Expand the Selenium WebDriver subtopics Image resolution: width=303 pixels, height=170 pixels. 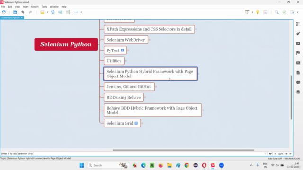pyautogui.click(x=150, y=40)
